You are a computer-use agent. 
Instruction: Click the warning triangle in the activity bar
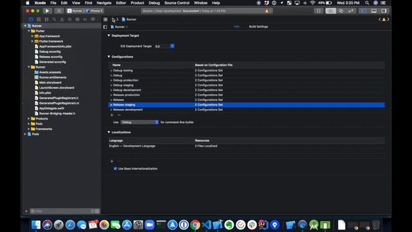coord(267,11)
